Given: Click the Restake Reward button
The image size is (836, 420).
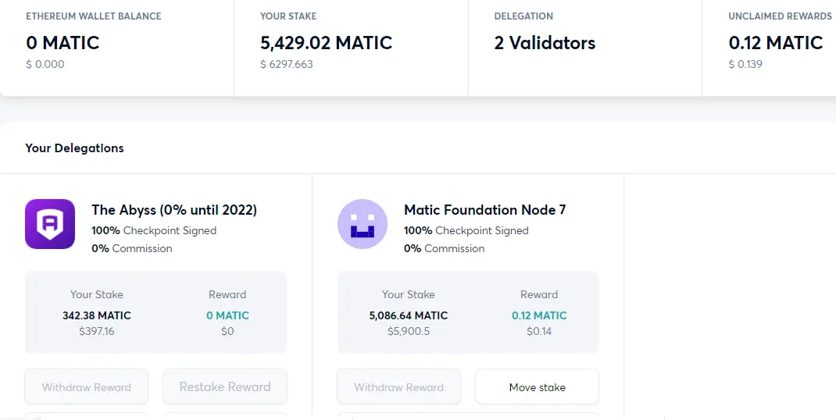Looking at the screenshot, I should coord(225,387).
